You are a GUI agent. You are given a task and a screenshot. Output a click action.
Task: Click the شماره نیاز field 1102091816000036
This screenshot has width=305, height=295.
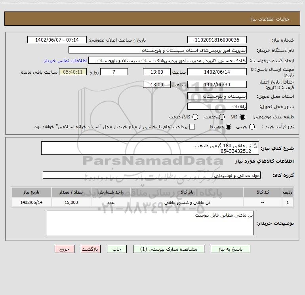[217, 40]
